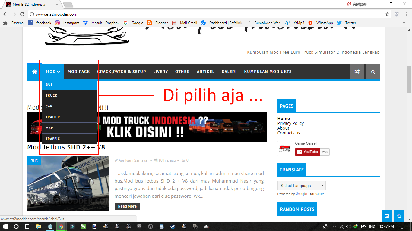Image resolution: width=412 pixels, height=231 pixels.
Task: Choose TRAFFIC from the MOD submenu
Action: click(69, 139)
